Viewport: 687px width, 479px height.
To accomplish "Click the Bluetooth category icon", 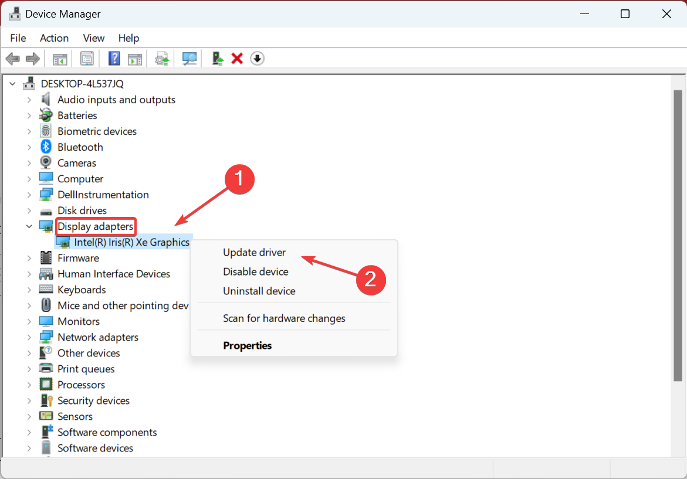I will [46, 147].
